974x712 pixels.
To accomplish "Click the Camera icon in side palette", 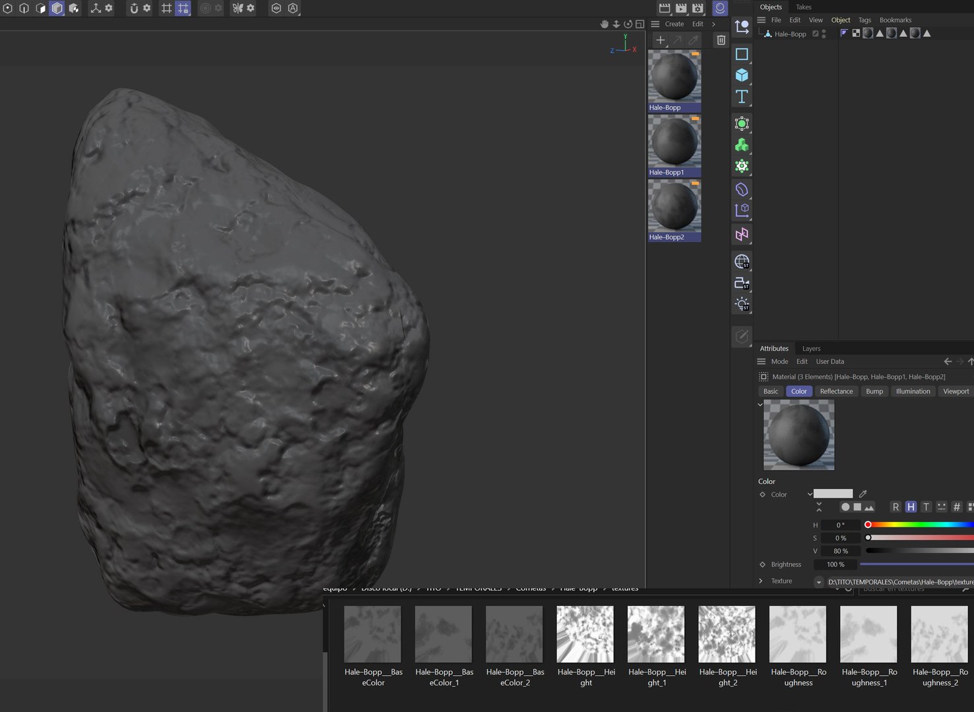I will click(x=742, y=283).
